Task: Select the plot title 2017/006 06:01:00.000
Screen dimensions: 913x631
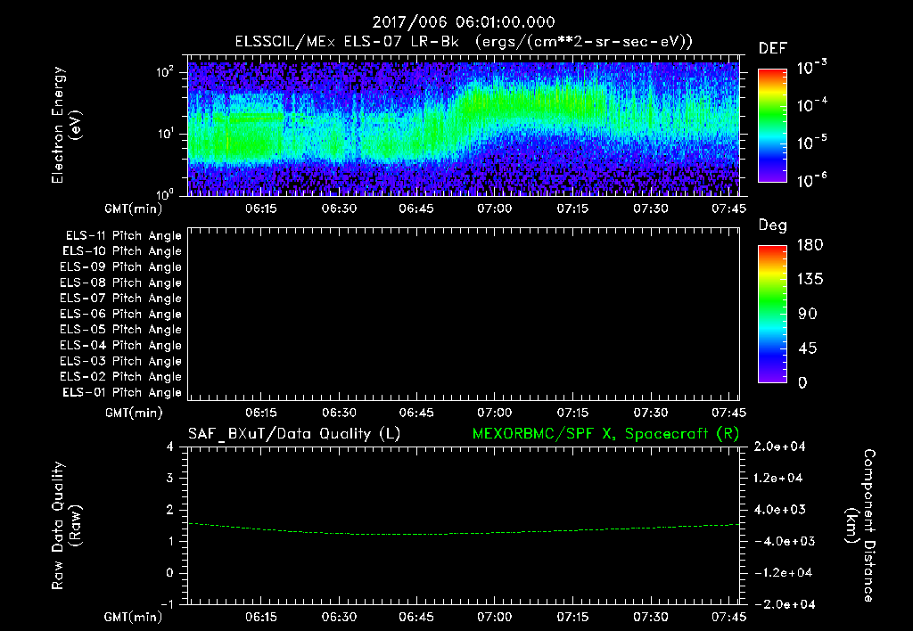Action: (x=464, y=22)
